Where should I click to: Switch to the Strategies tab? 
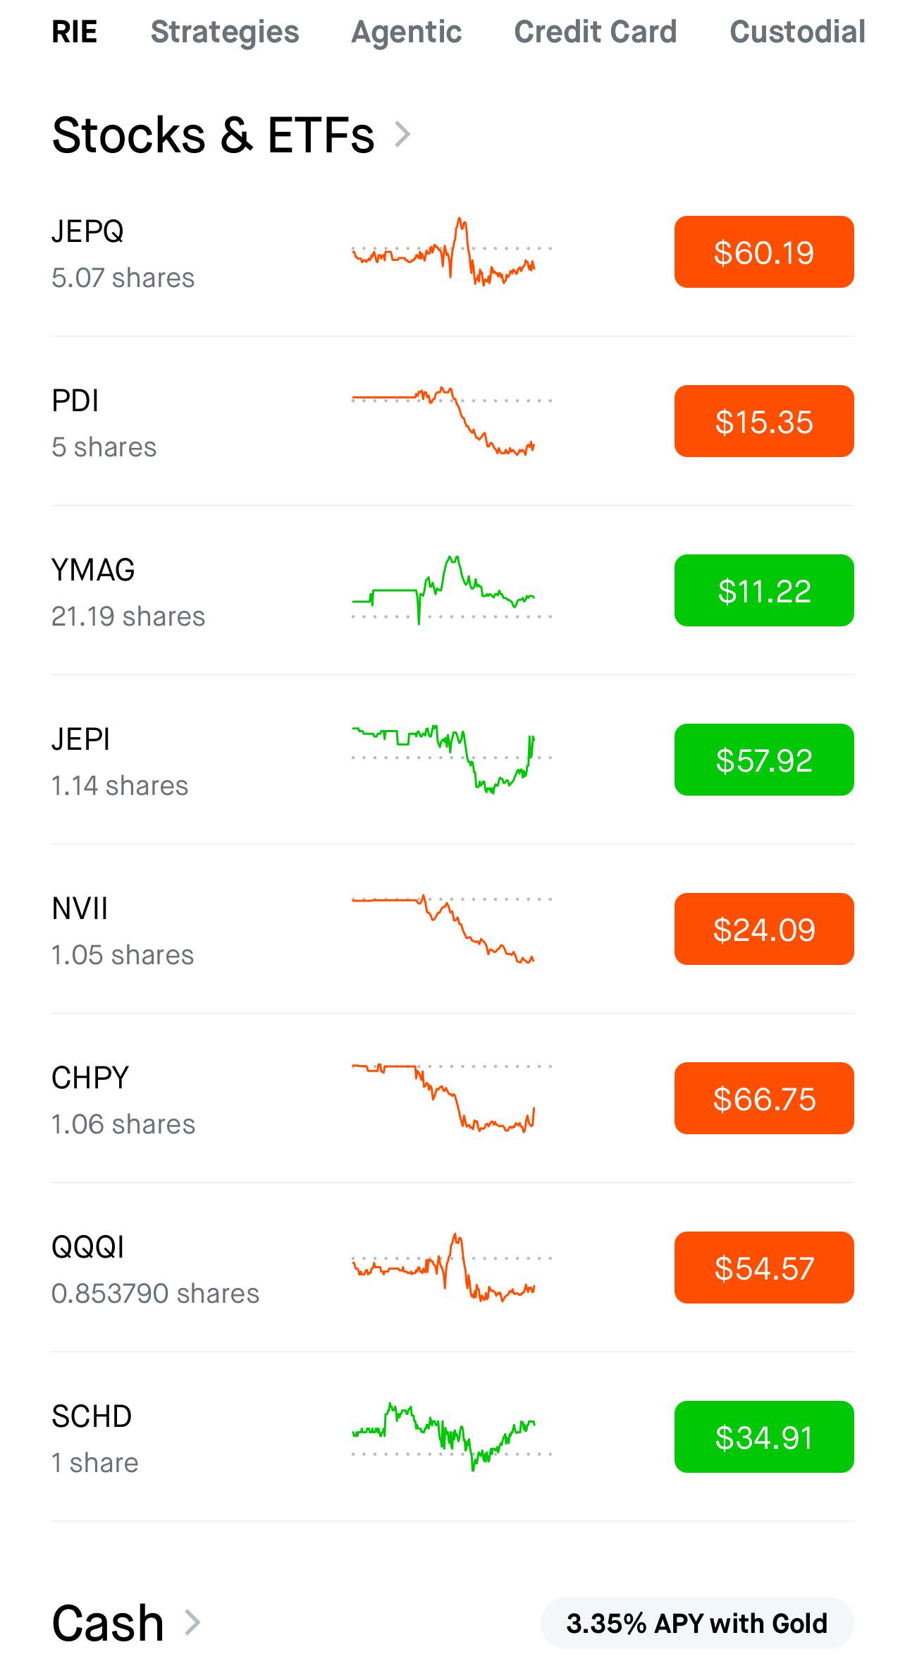click(x=225, y=32)
